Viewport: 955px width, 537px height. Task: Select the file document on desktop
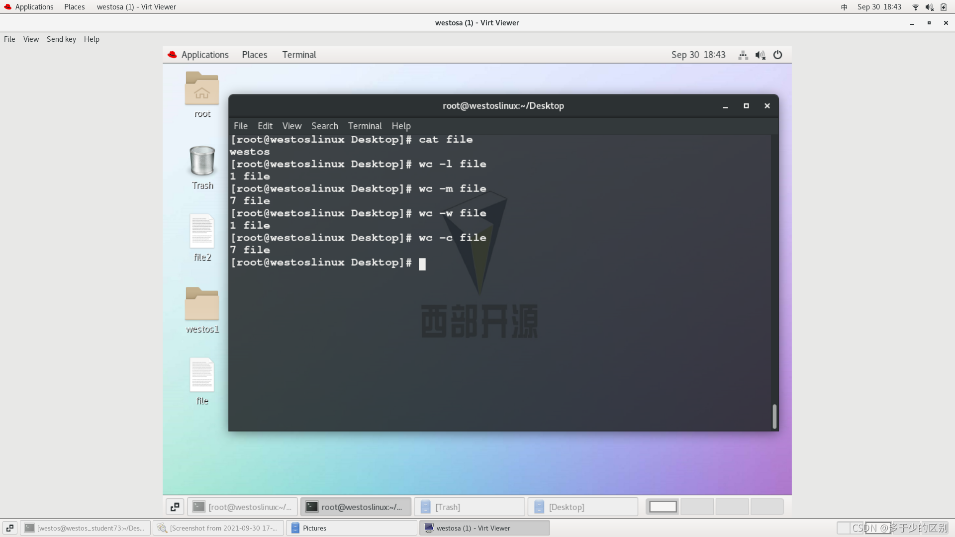point(202,376)
